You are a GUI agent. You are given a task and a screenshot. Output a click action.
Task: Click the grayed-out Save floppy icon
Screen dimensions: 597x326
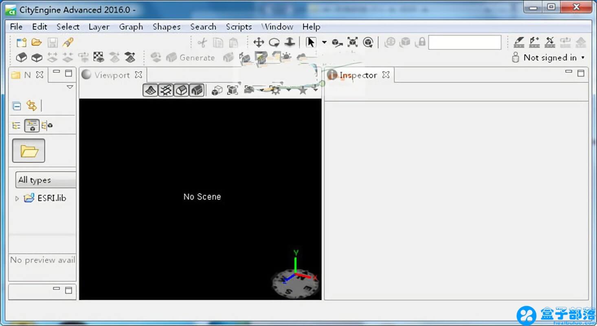(x=53, y=42)
